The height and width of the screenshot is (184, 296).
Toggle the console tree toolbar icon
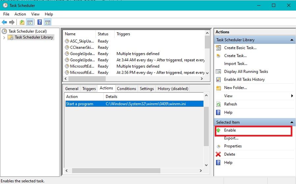[30, 22]
